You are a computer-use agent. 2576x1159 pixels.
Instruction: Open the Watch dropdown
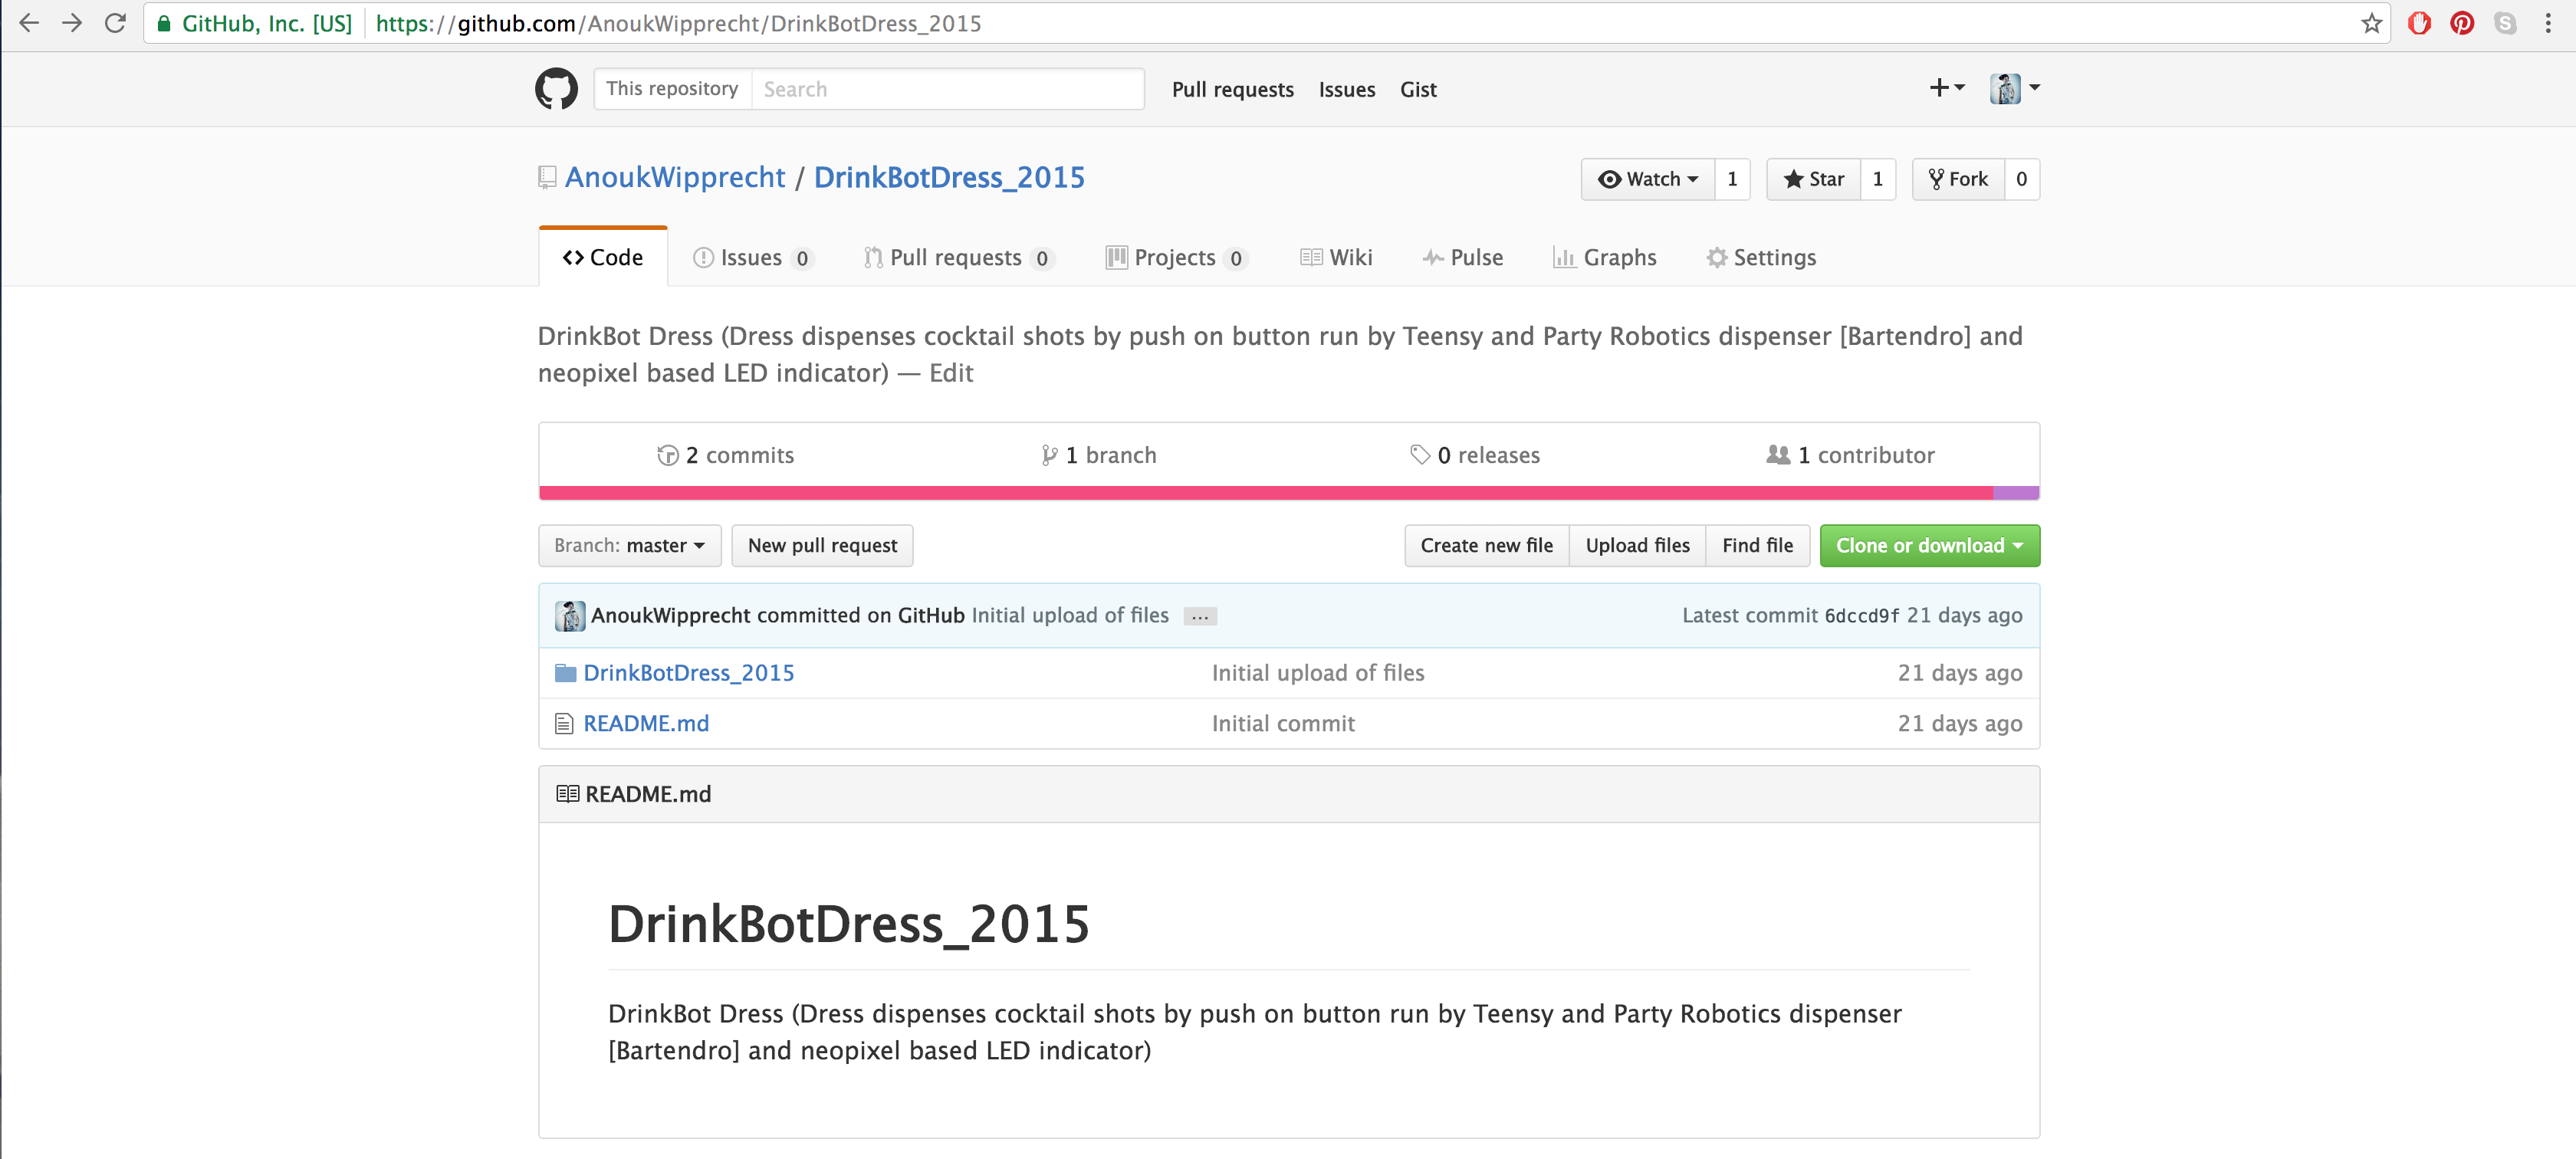coord(1647,179)
